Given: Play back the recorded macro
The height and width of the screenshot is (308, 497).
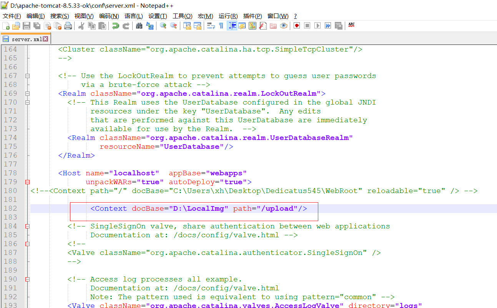Looking at the screenshot, I should tap(317, 26).
